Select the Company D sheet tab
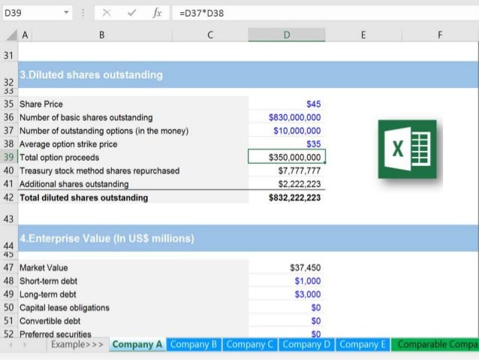 [x=306, y=344]
